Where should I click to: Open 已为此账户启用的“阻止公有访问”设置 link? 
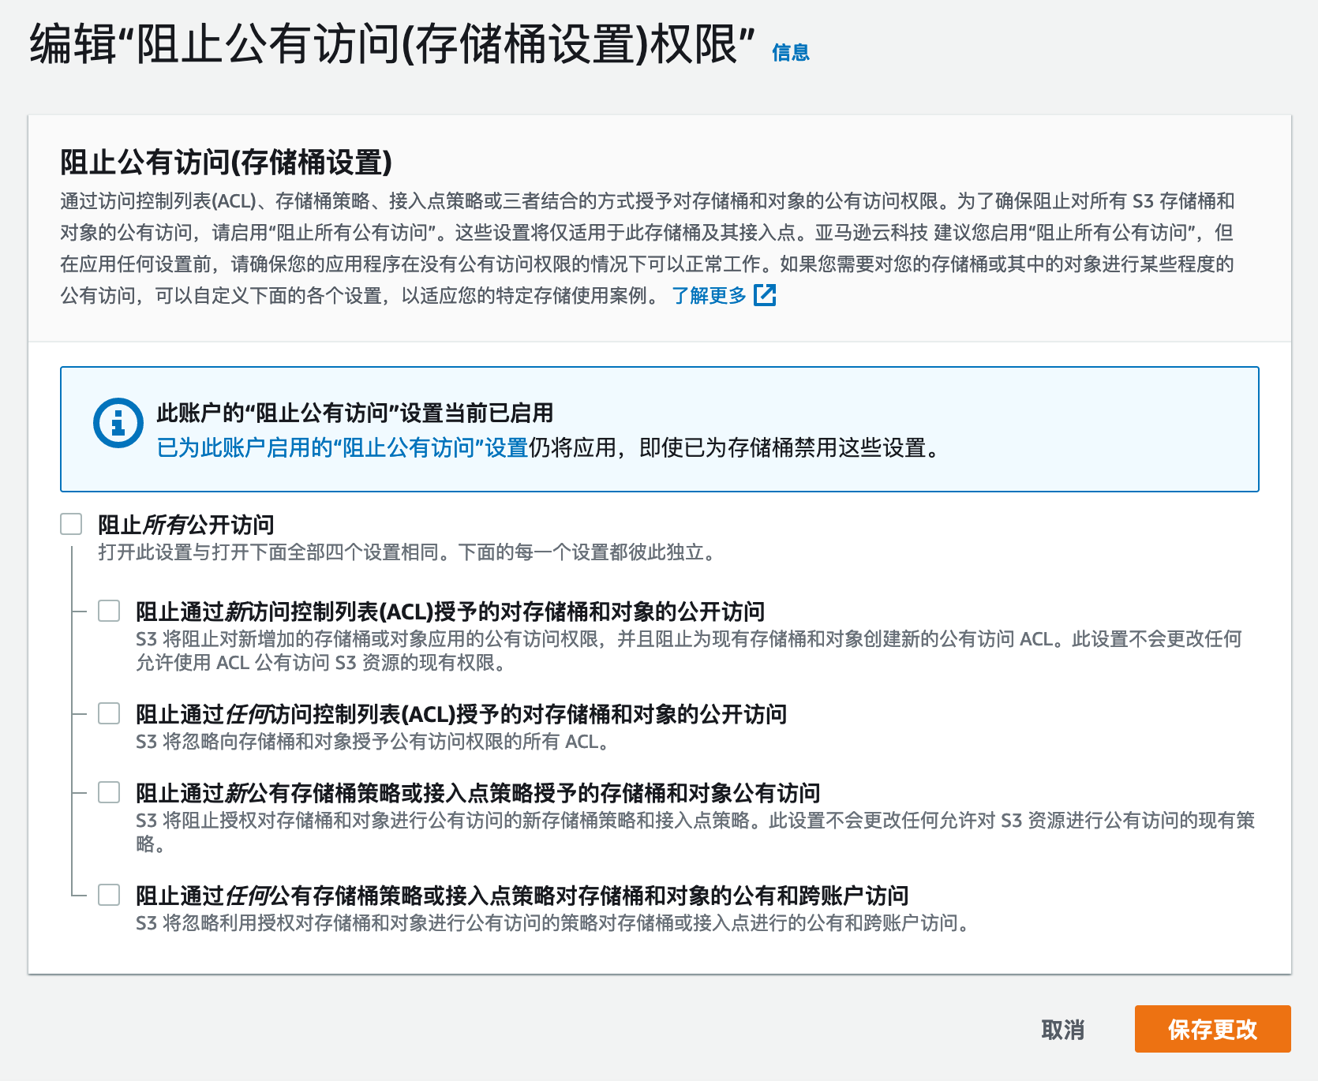[343, 448]
